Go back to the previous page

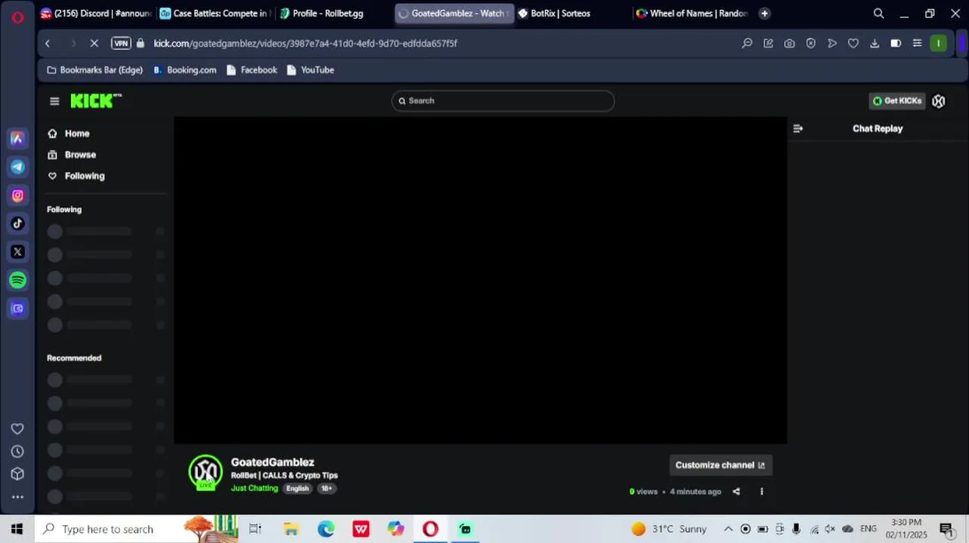point(48,44)
